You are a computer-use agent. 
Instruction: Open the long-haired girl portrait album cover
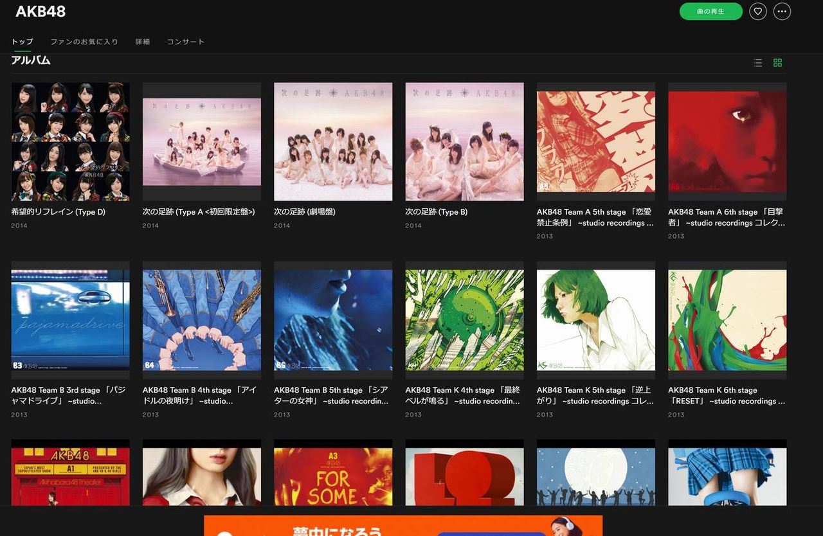(x=202, y=472)
